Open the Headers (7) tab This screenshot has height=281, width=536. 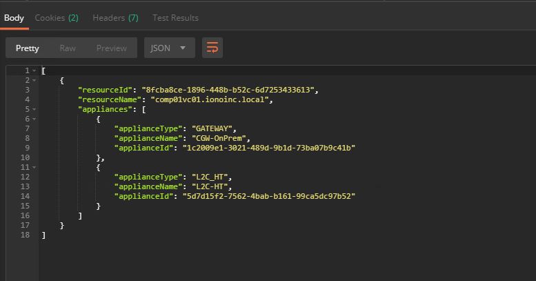115,18
